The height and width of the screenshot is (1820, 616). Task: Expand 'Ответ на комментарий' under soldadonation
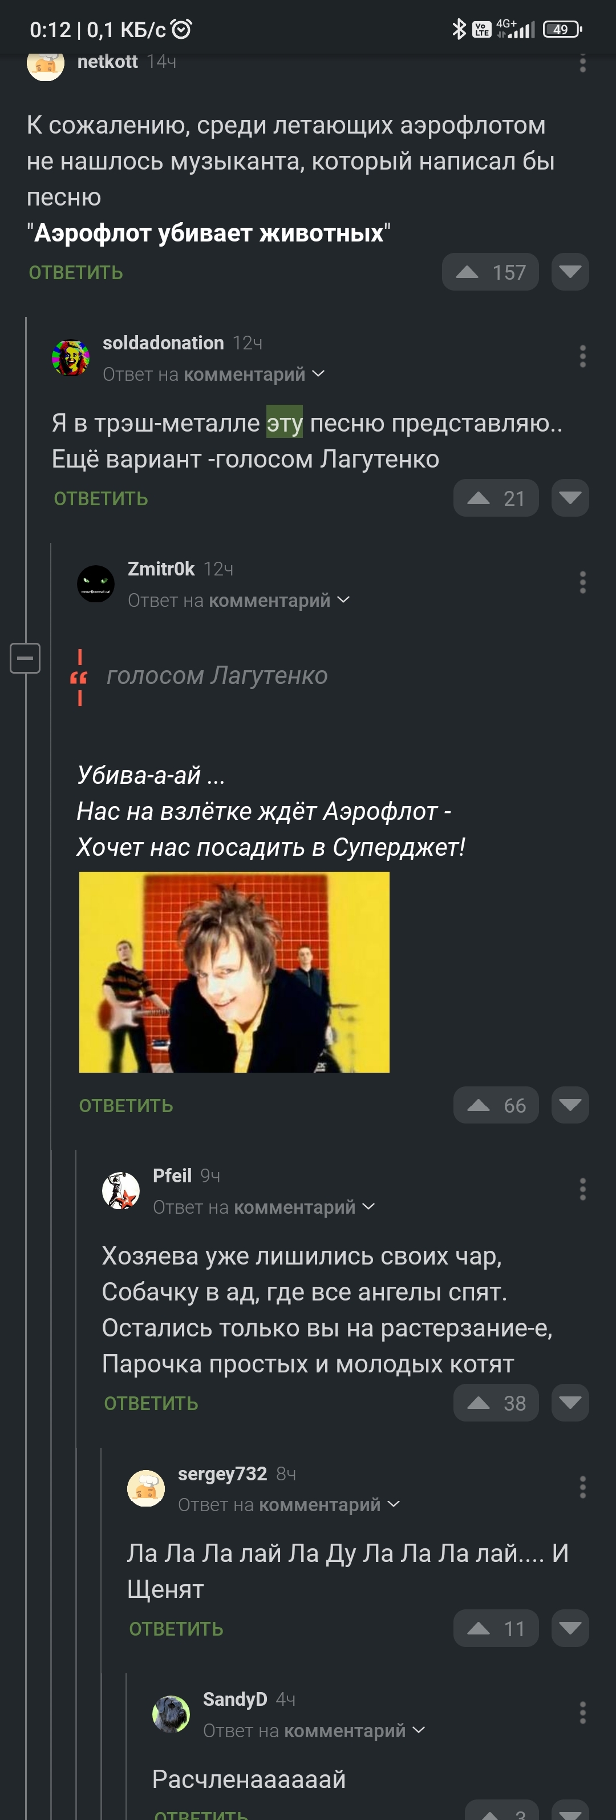[x=214, y=374]
